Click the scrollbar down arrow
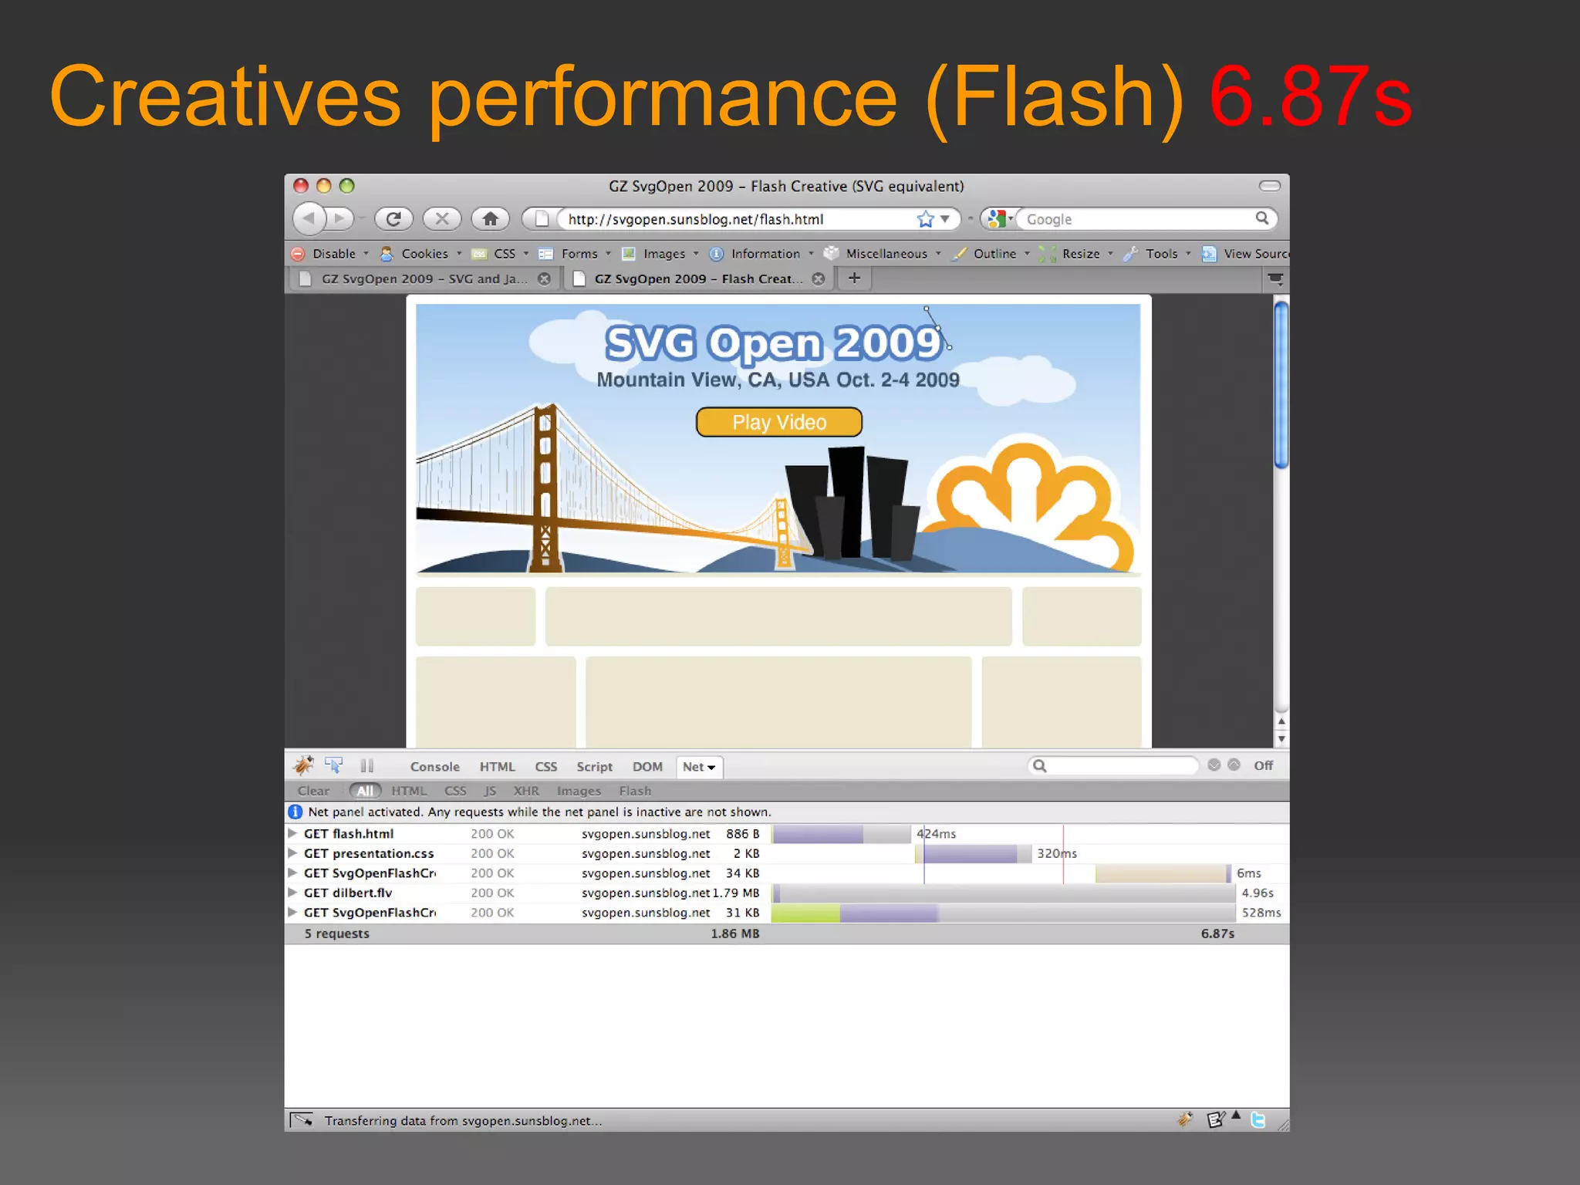Image resolution: width=1580 pixels, height=1185 pixels. pos(1281,739)
